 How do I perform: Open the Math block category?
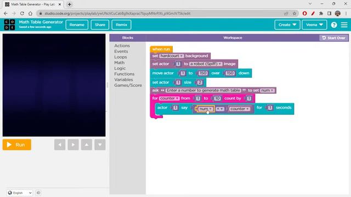tap(120, 62)
